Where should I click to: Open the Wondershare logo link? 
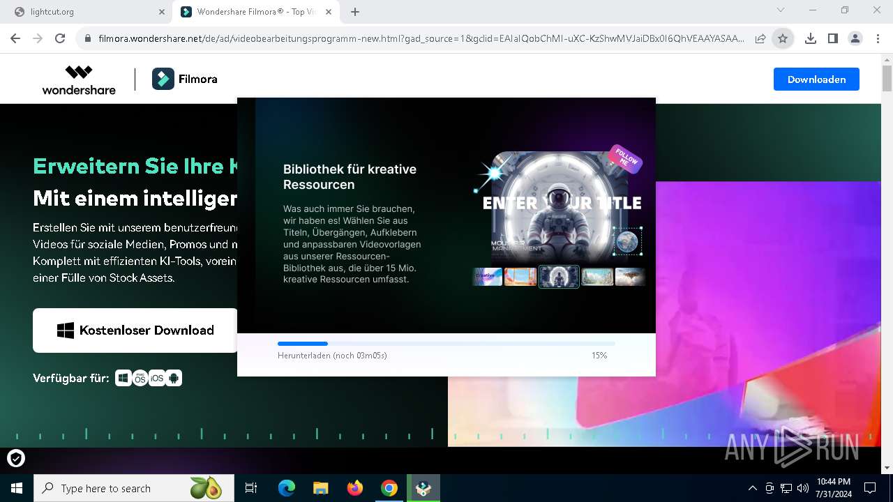(x=79, y=79)
